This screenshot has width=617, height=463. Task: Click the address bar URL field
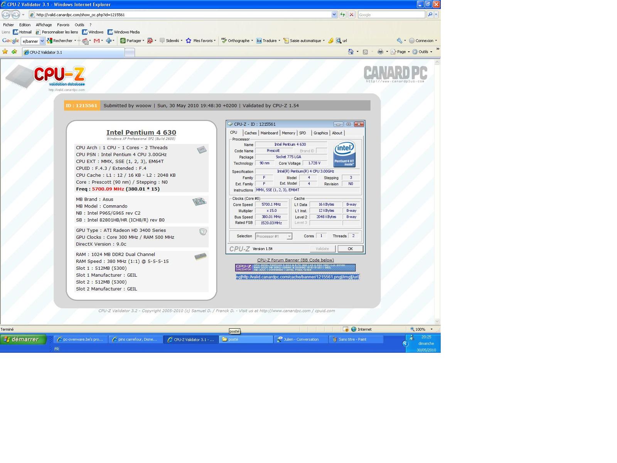tap(180, 15)
